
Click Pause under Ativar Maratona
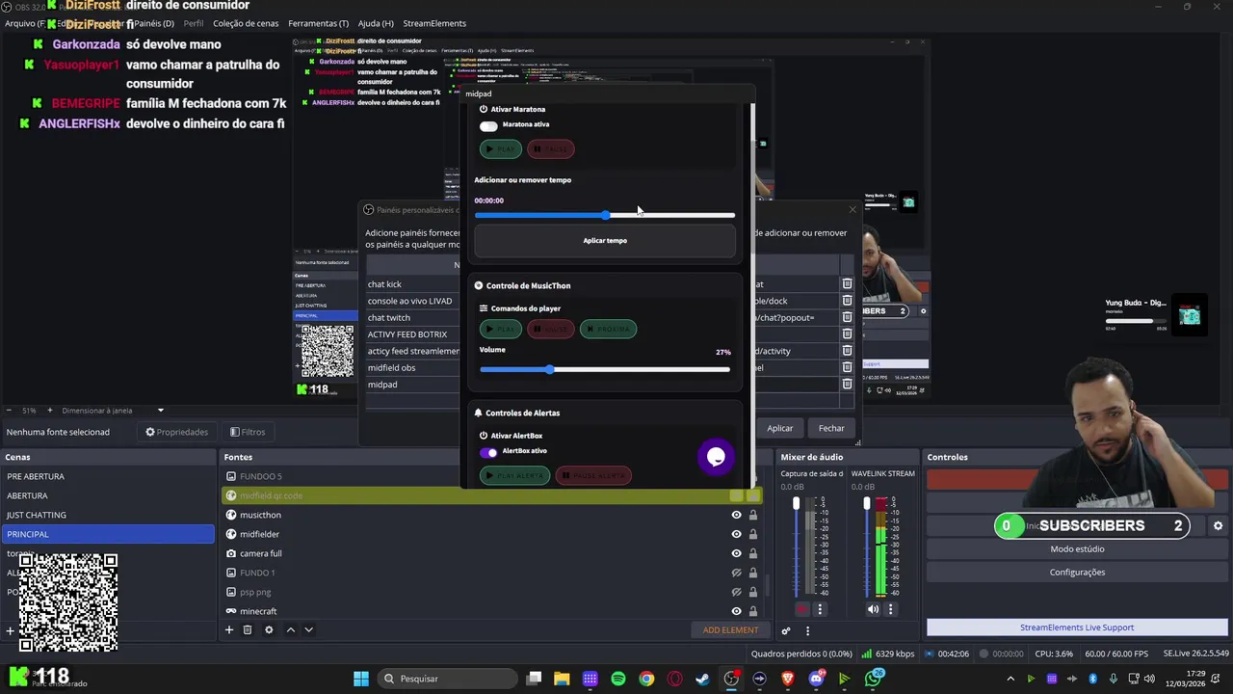[x=551, y=149]
